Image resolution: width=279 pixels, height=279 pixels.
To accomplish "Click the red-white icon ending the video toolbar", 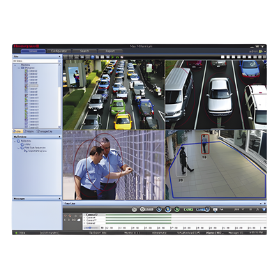I will click(x=122, y=57).
